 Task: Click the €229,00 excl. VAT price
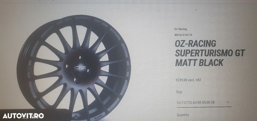188,80
